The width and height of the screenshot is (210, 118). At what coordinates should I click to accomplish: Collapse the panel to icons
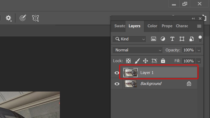193,19
